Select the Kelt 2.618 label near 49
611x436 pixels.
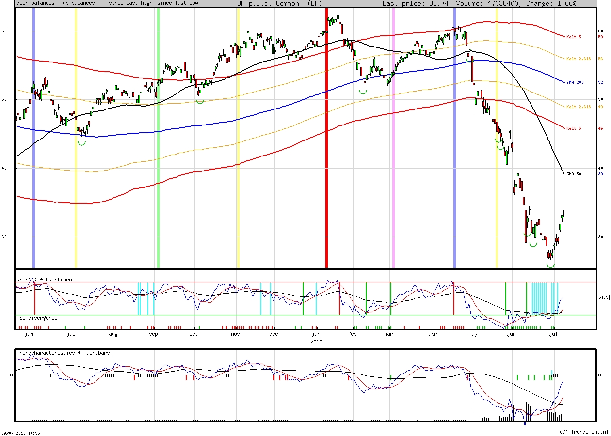click(x=579, y=106)
